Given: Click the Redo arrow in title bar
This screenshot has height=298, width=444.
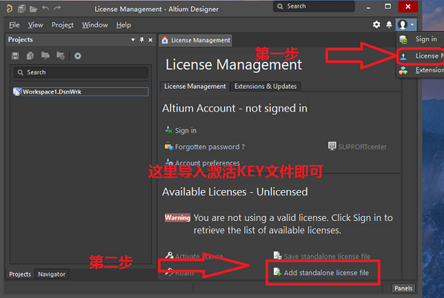Looking at the screenshot, I should (57, 8).
